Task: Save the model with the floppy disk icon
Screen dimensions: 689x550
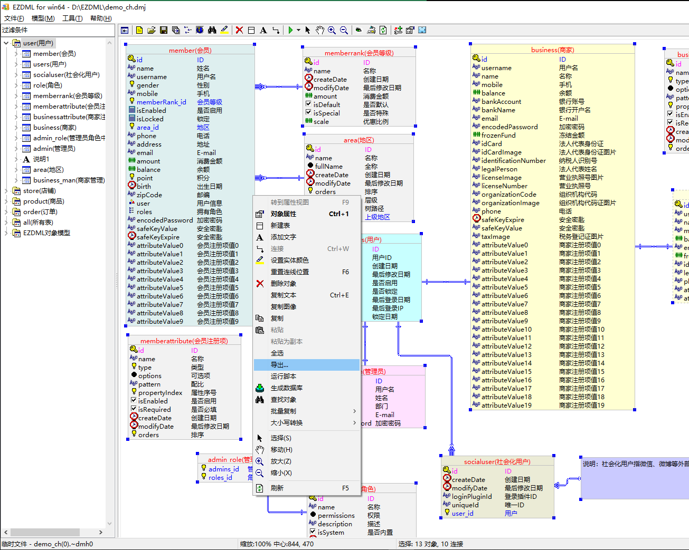Action: pos(164,30)
